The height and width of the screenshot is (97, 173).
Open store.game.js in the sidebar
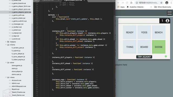(x=17, y=65)
